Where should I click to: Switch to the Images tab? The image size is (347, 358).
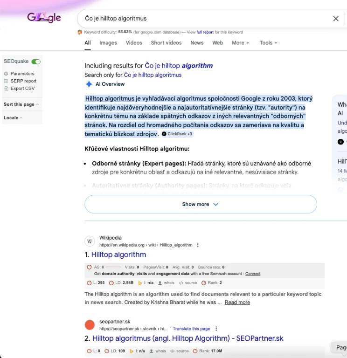click(108, 43)
